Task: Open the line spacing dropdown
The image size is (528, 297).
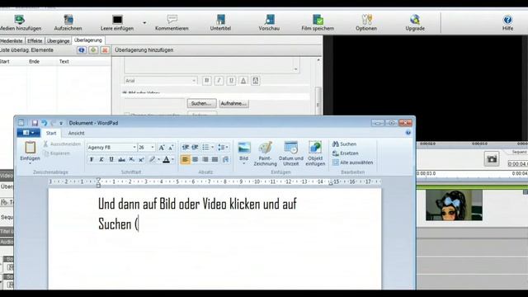Action: click(224, 147)
